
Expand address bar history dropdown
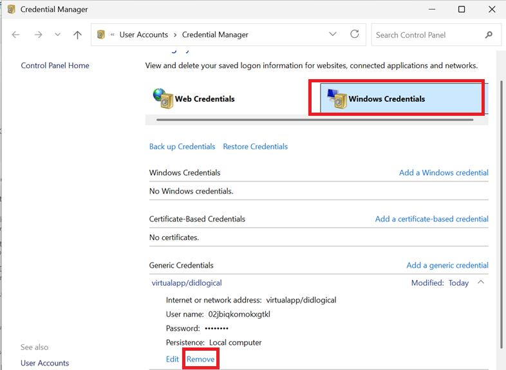click(333, 34)
